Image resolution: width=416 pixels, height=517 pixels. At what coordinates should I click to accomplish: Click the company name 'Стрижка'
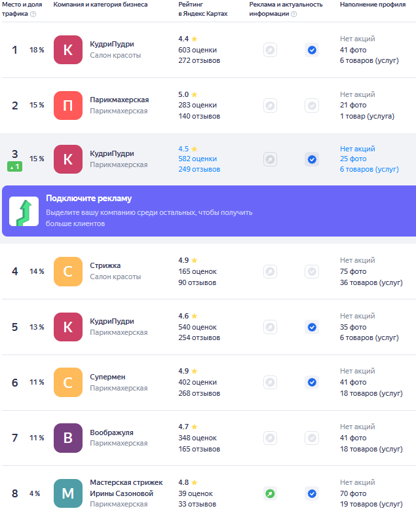point(105,265)
